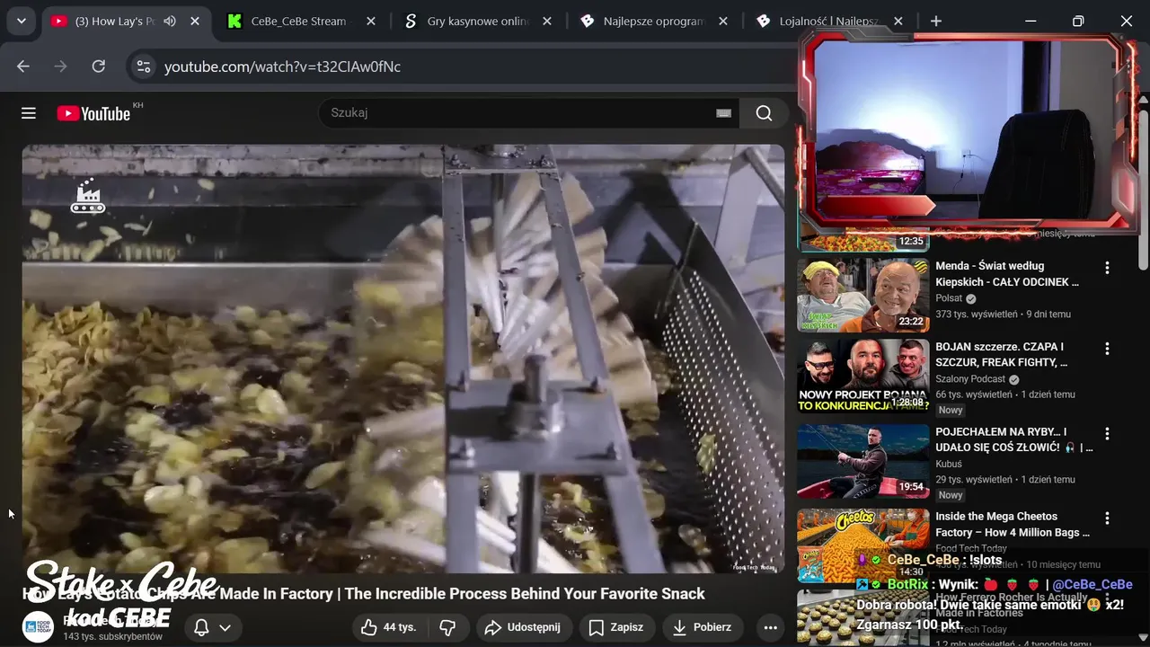Reload the YouTube page

click(99, 66)
